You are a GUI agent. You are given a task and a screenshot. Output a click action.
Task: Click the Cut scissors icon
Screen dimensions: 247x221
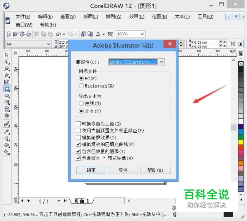click(36, 34)
